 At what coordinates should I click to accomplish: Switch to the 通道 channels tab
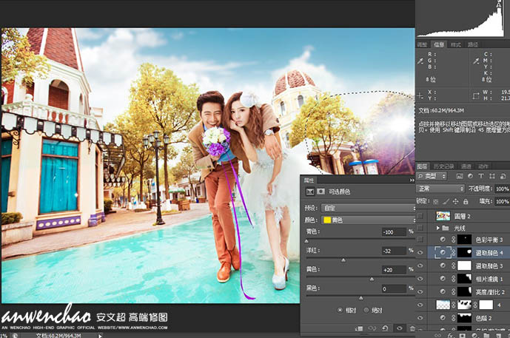click(466, 166)
